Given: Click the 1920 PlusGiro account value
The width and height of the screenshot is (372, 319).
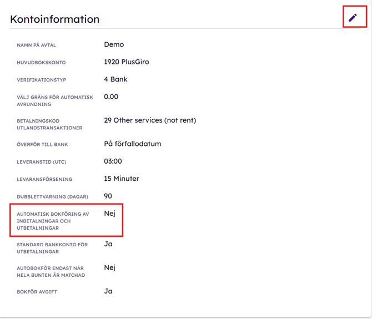Looking at the screenshot, I should point(127,62).
